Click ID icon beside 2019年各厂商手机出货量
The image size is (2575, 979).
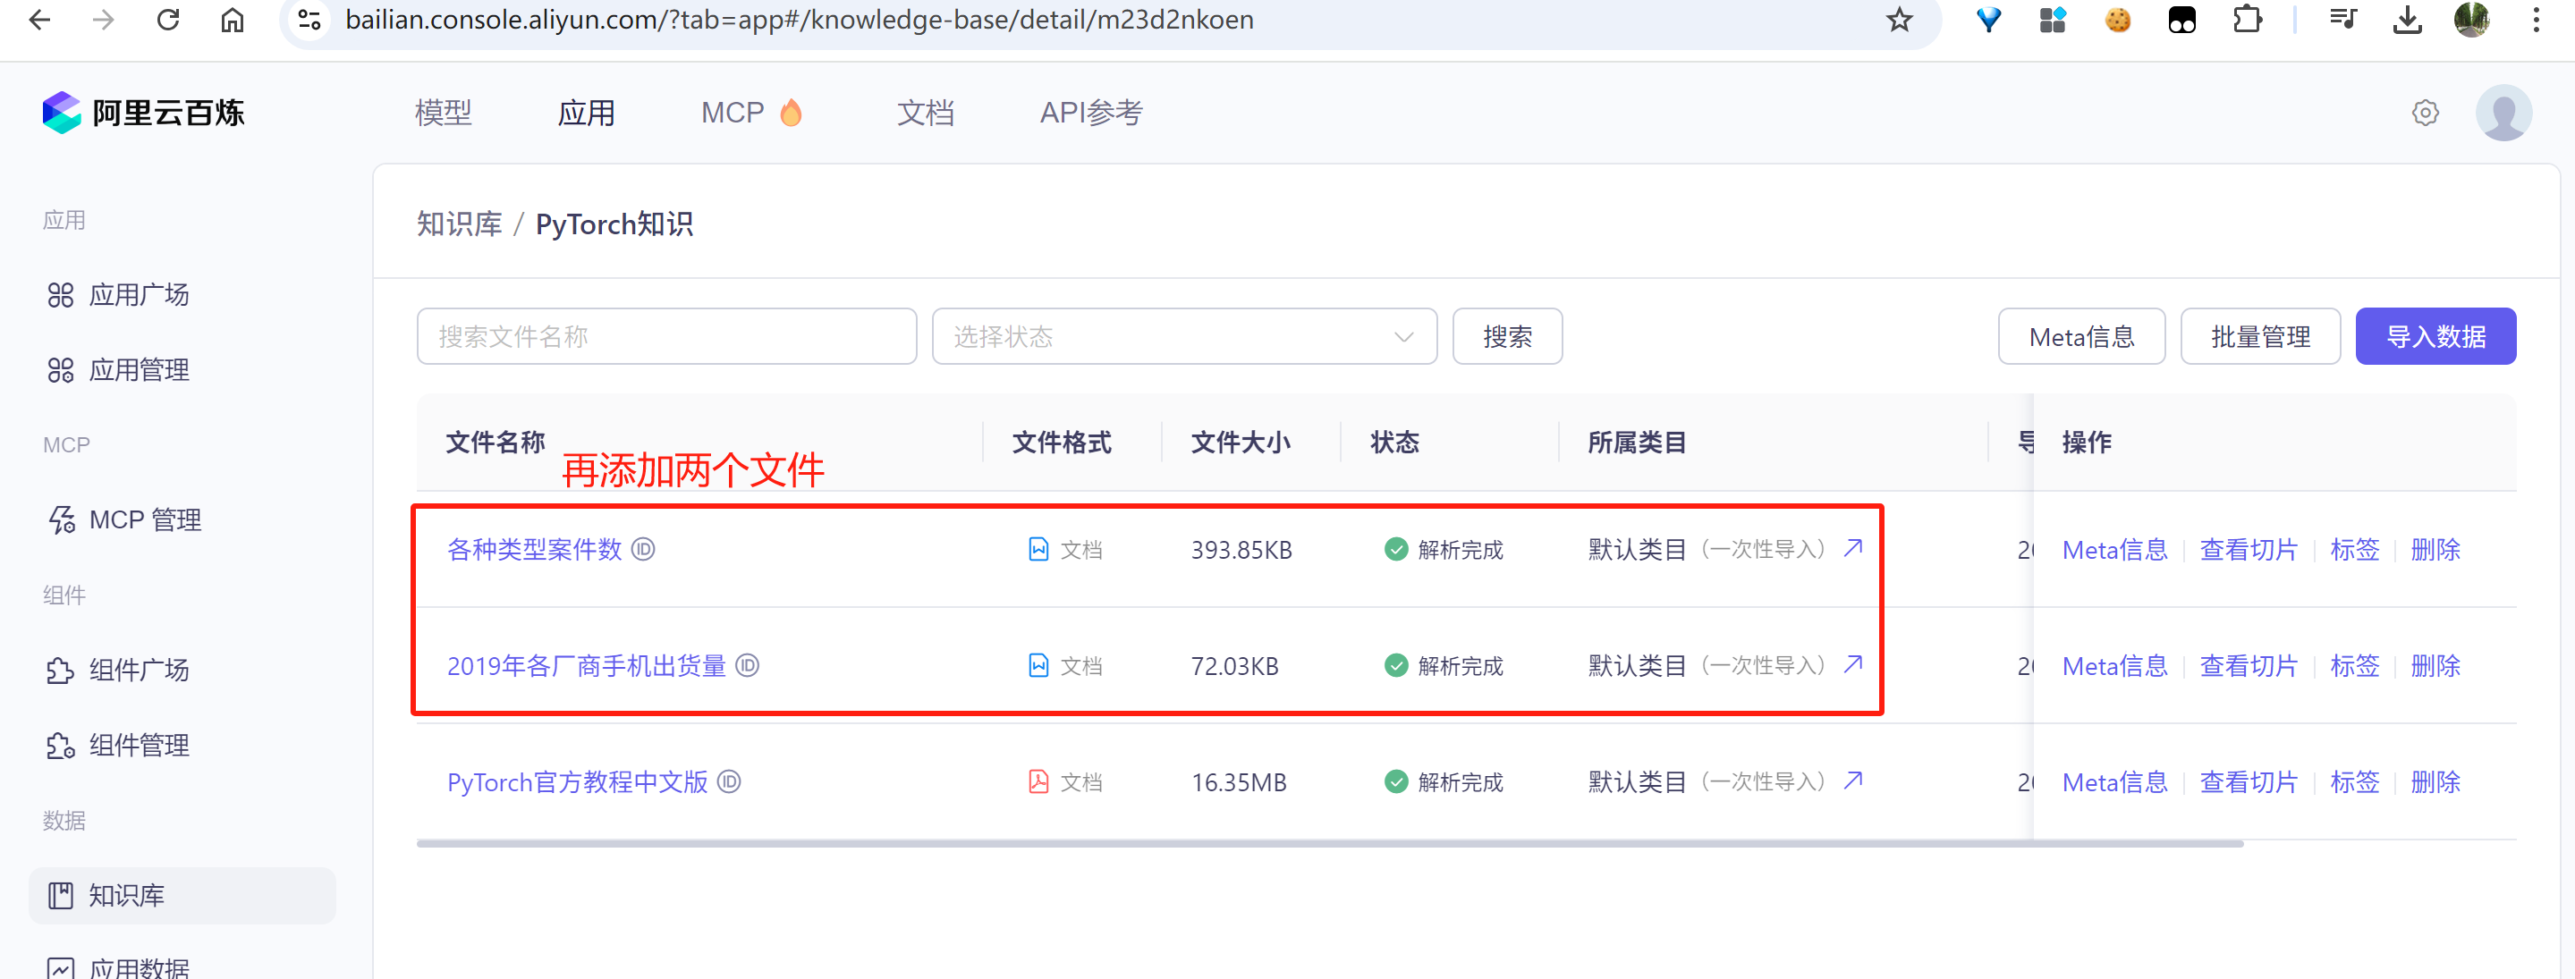[748, 665]
